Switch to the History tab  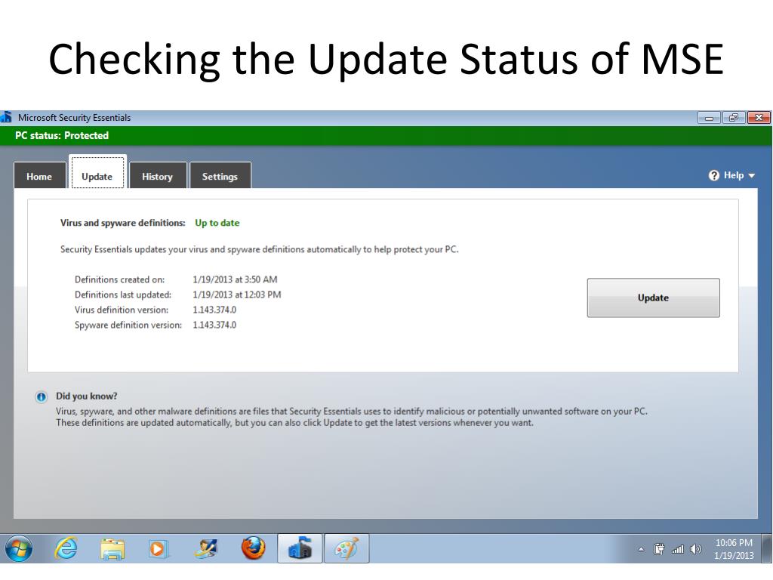click(x=158, y=176)
